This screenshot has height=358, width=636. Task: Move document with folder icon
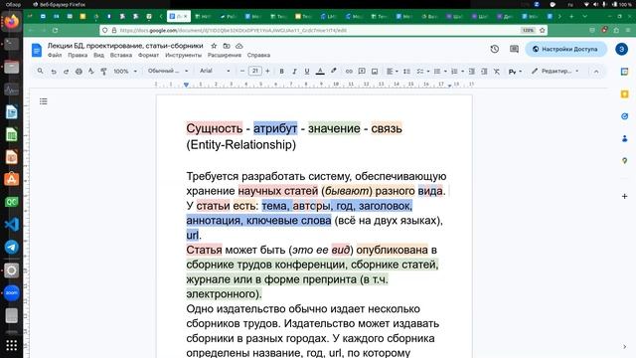click(x=227, y=46)
